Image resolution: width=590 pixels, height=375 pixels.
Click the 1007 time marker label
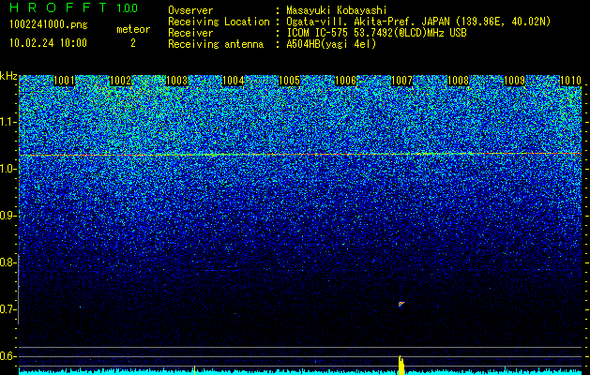point(401,81)
